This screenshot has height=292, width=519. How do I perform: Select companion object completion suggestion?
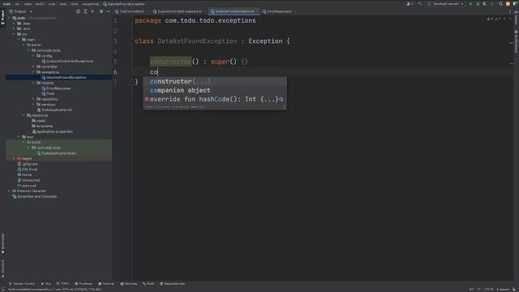[215, 90]
